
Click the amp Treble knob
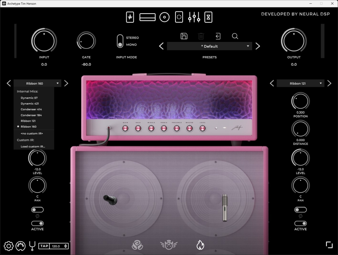point(164,129)
